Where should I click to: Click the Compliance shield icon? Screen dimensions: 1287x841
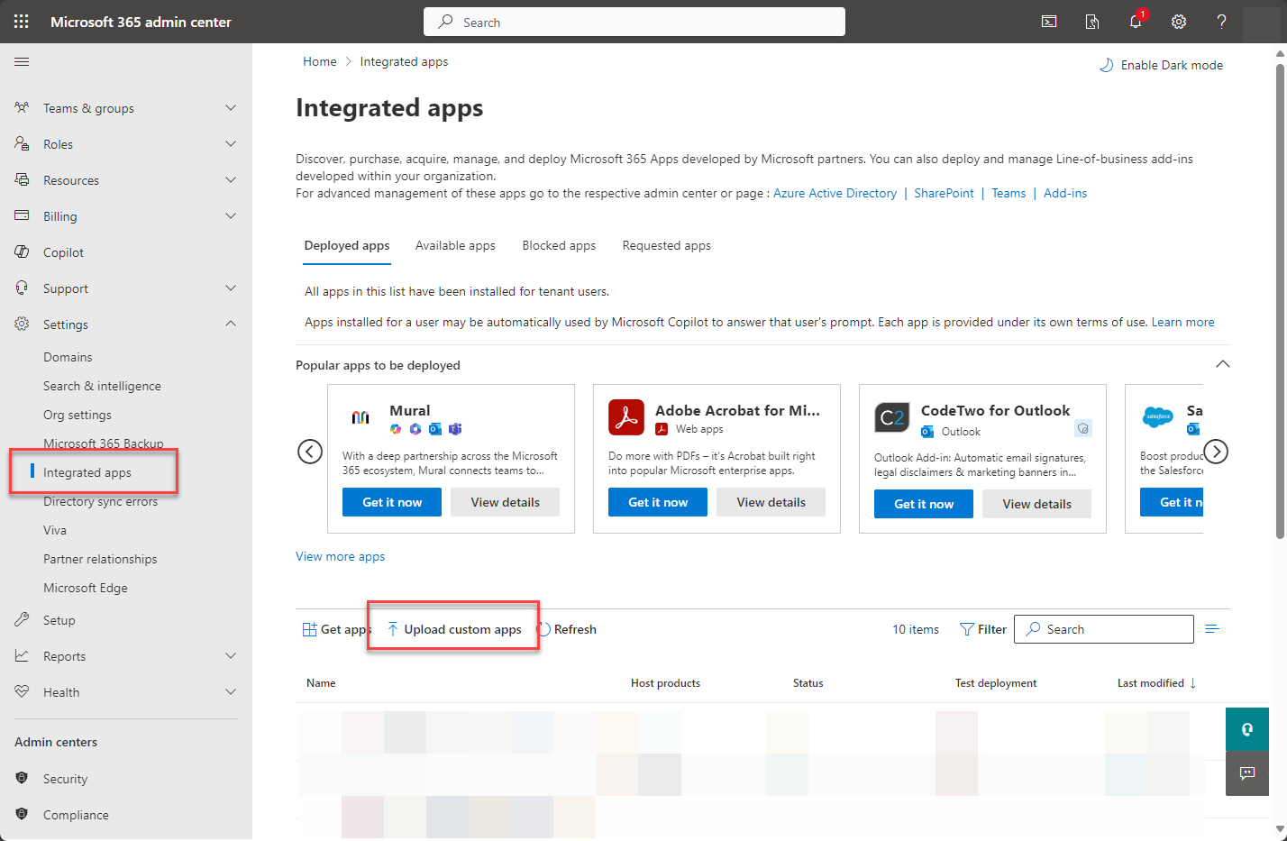click(22, 815)
